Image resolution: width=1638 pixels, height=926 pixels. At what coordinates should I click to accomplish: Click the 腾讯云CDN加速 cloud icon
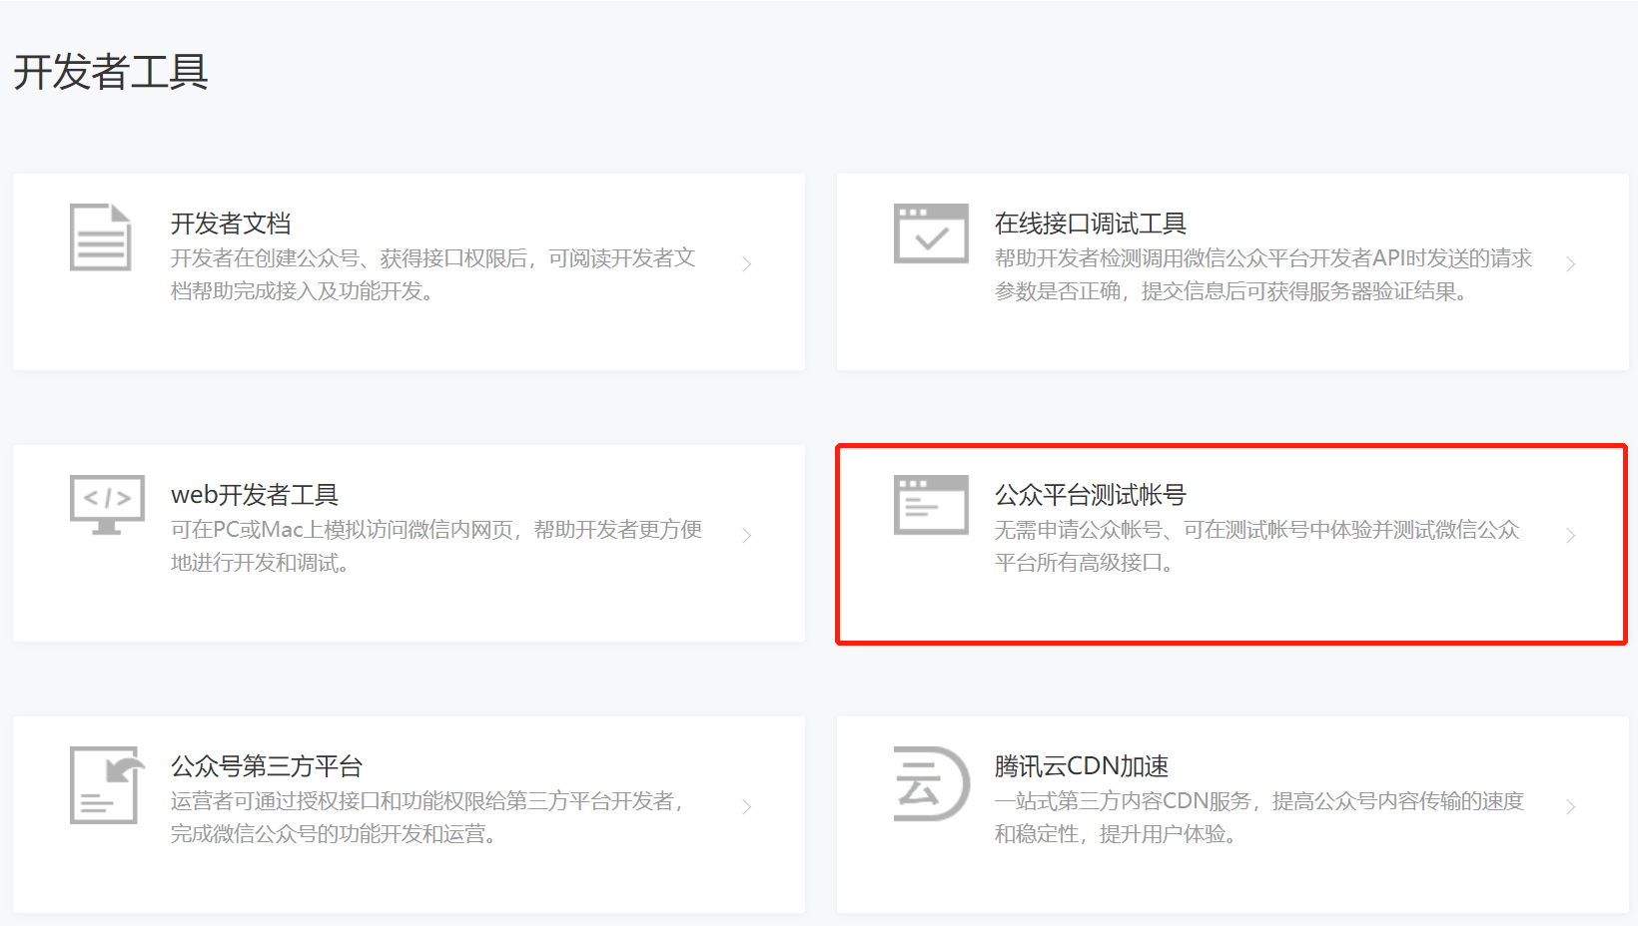pyautogui.click(x=931, y=783)
